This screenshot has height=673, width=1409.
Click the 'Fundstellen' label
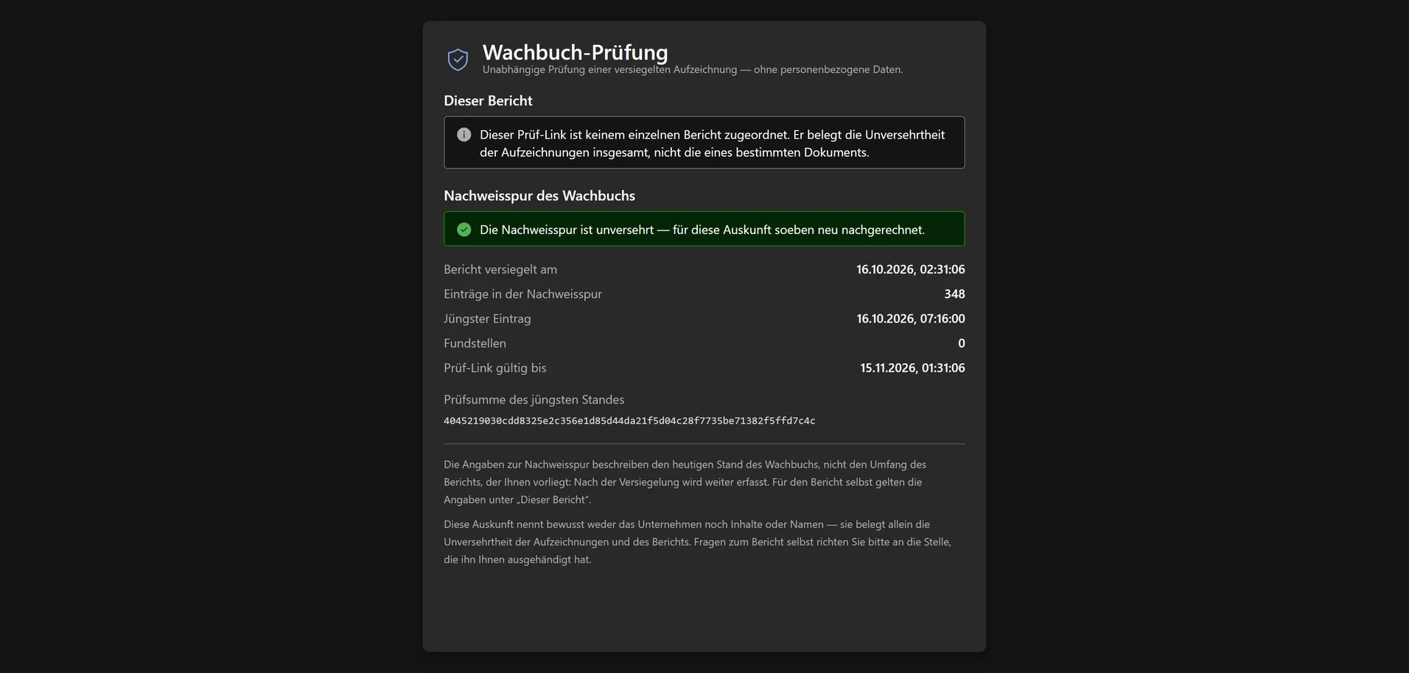click(475, 343)
